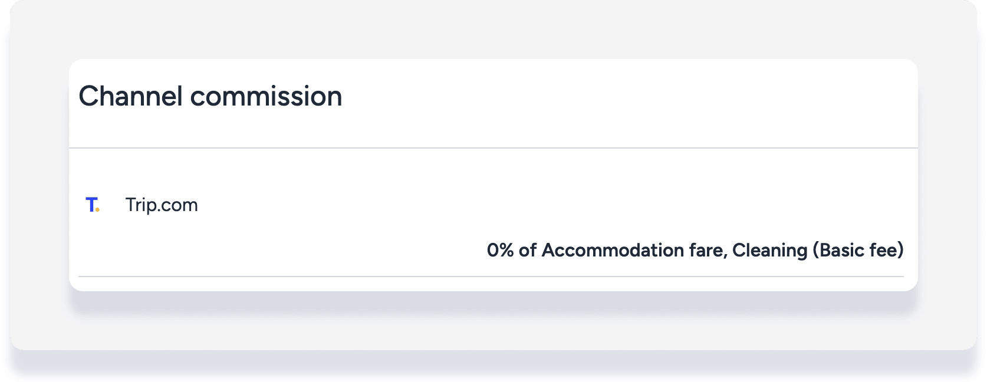Click empty row space right of Trip.com

tap(531, 205)
